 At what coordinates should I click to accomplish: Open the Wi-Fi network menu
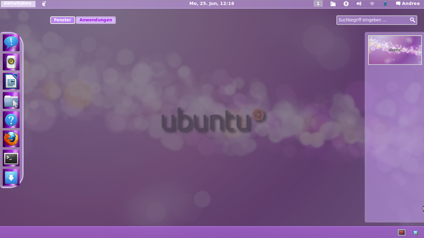[x=372, y=4]
